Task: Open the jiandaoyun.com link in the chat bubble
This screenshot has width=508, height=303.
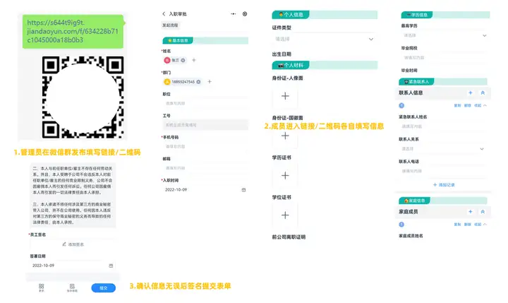Action: (x=73, y=32)
